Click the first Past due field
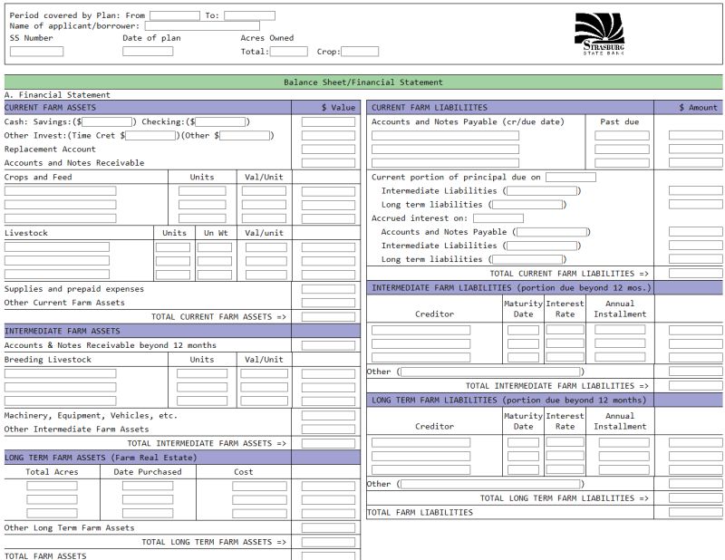The image size is (725, 560). click(622, 136)
